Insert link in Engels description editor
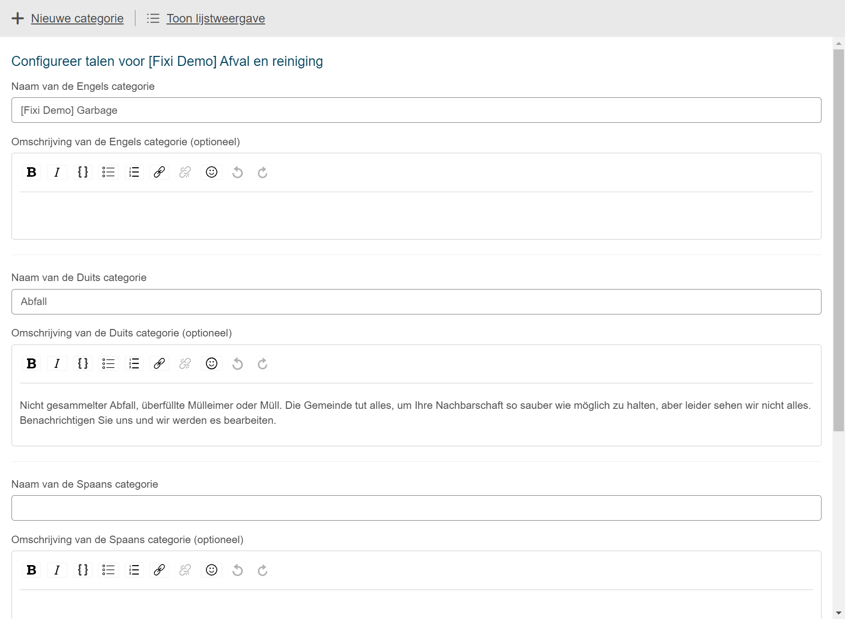This screenshot has height=619, width=845. tap(159, 172)
